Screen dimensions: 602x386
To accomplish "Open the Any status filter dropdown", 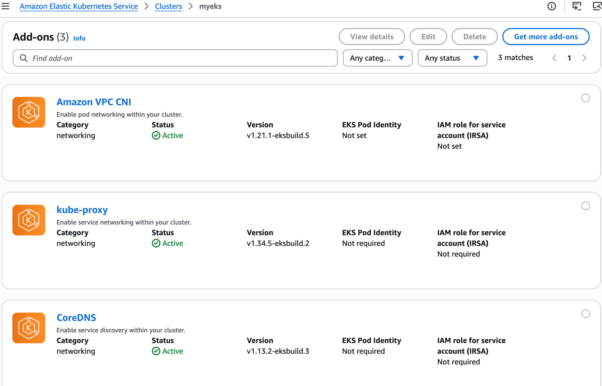I will point(452,58).
